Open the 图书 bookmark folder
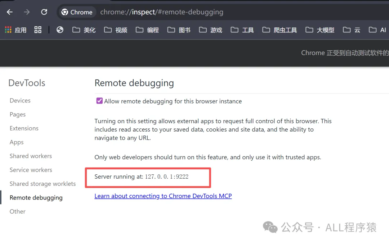 coord(179,30)
